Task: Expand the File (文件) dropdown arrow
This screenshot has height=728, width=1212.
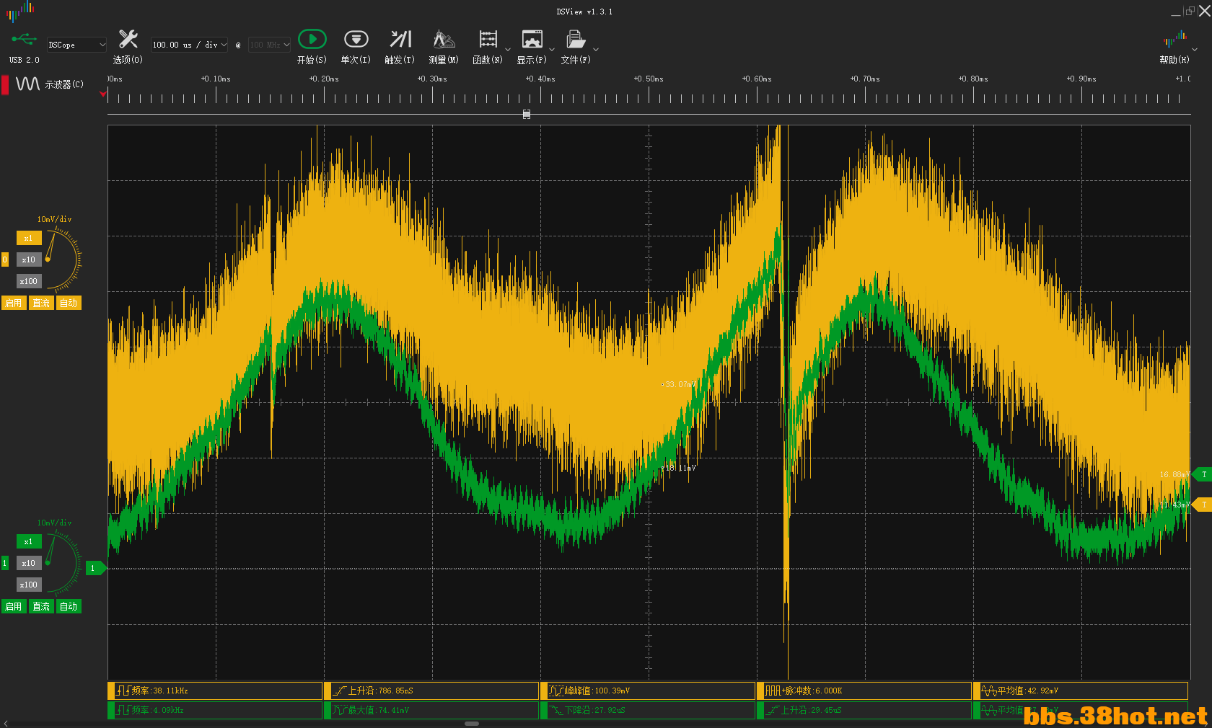Action: tap(596, 50)
